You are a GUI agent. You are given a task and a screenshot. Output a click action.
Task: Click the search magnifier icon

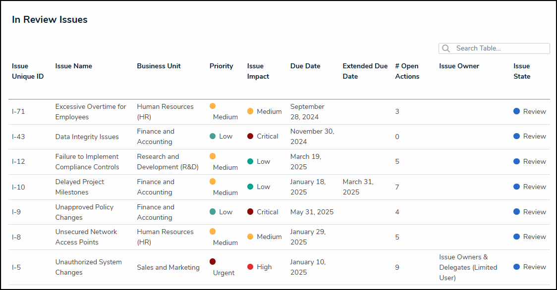pyautogui.click(x=446, y=48)
